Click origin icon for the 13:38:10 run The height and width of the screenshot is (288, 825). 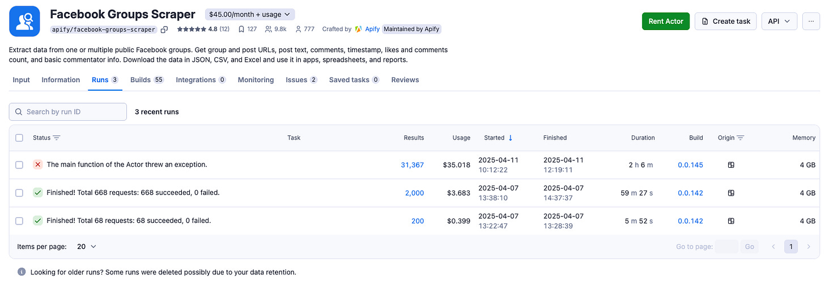pyautogui.click(x=731, y=193)
